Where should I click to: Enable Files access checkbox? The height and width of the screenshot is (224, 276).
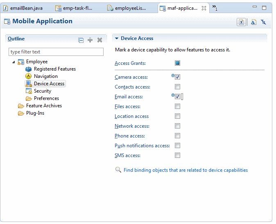177,106
